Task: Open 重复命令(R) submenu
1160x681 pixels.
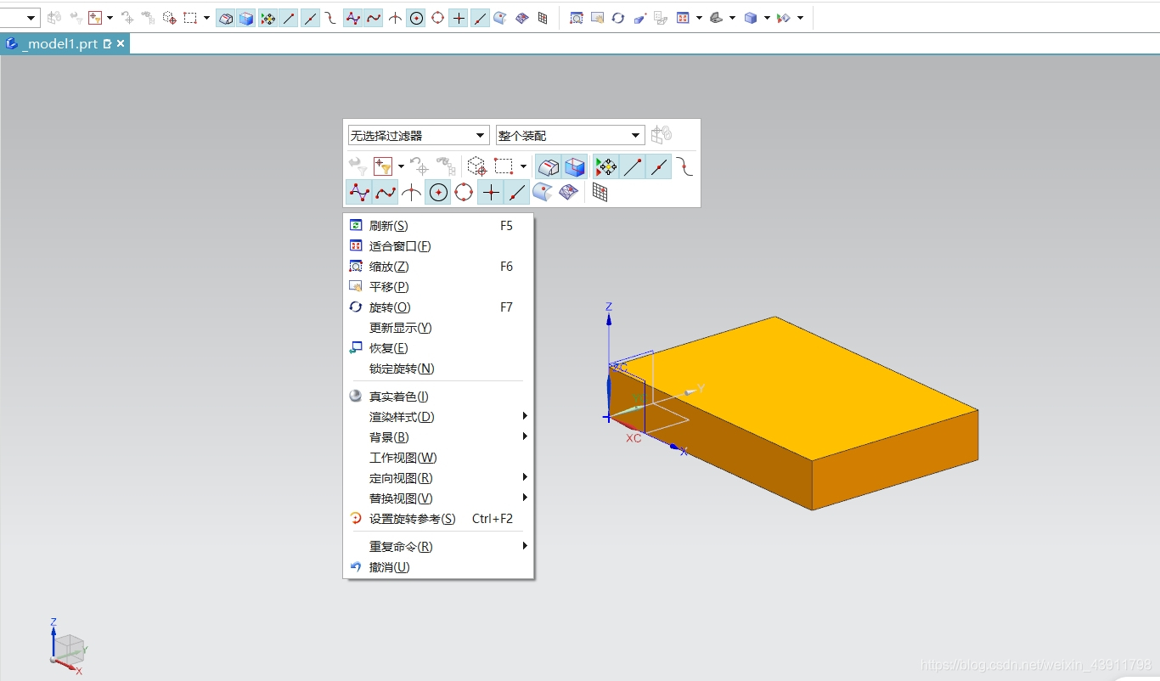Action: [x=438, y=547]
